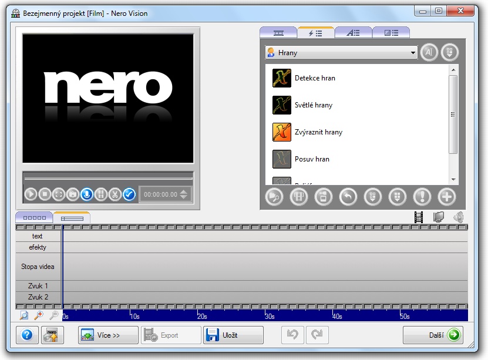Zoom out the timeline with magnifier minus
The image size is (488, 360).
click(54, 315)
